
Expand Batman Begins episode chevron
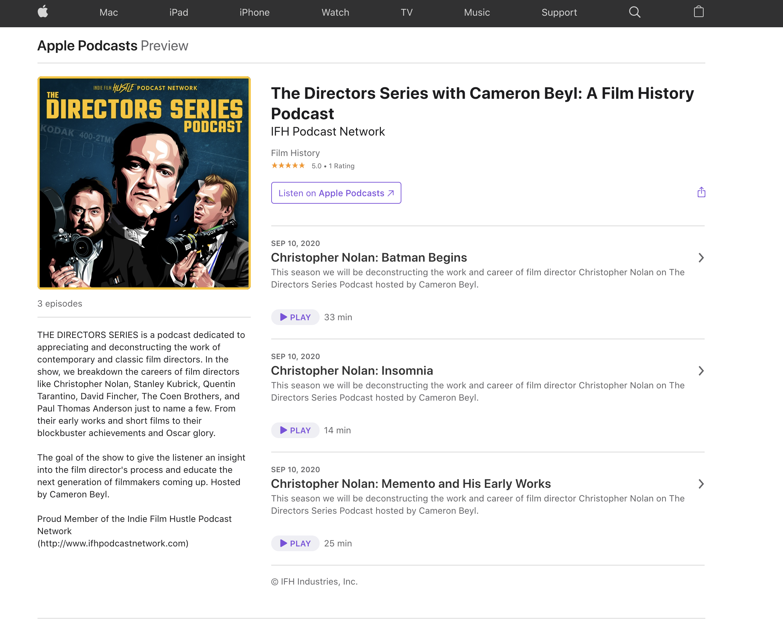point(701,258)
